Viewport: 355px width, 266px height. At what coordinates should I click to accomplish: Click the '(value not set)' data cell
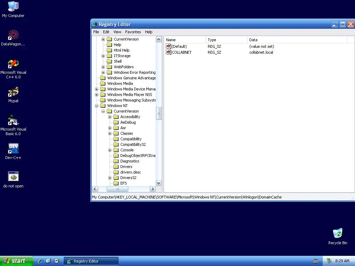261,46
